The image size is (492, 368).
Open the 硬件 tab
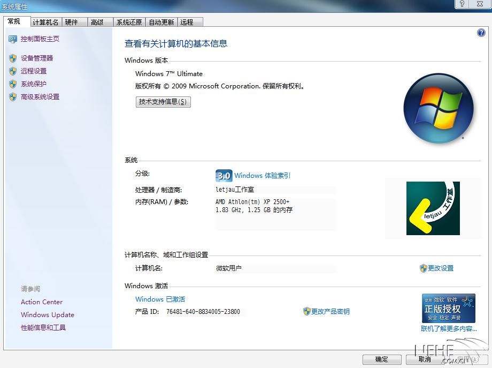tap(71, 22)
